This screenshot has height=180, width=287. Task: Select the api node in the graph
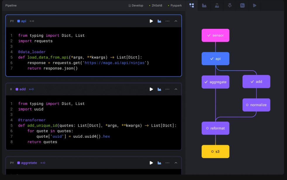(215, 58)
